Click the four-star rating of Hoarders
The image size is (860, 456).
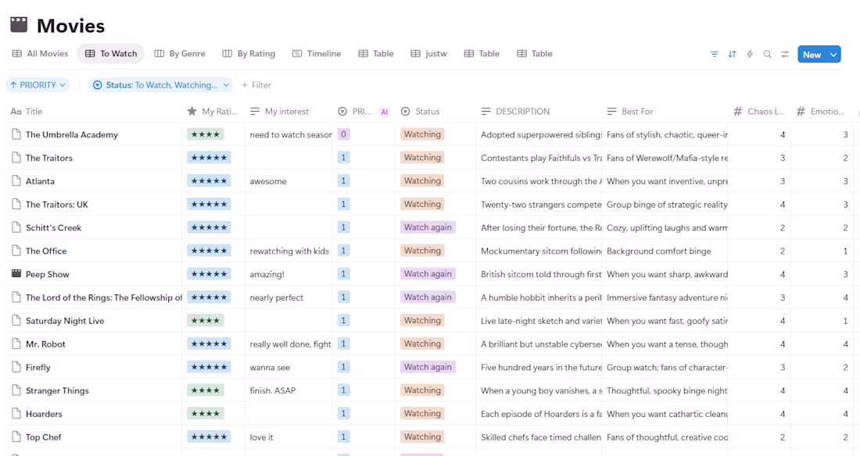(x=205, y=414)
